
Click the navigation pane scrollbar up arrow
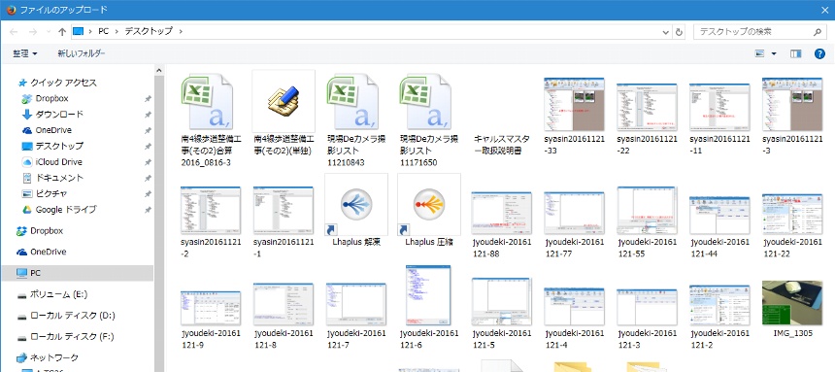158,69
